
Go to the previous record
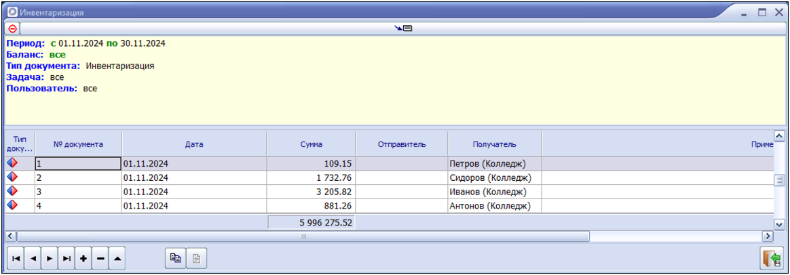(32, 259)
